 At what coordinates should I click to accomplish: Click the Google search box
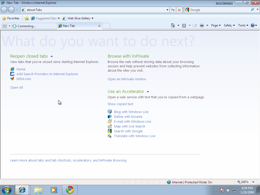point(217,10)
